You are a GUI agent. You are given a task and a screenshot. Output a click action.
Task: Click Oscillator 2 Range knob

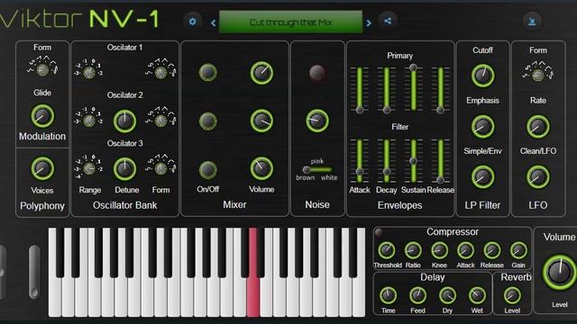(x=89, y=121)
